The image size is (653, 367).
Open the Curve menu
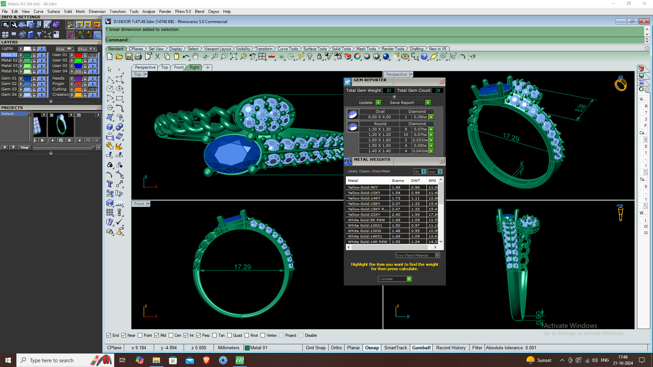pyautogui.click(x=38, y=12)
